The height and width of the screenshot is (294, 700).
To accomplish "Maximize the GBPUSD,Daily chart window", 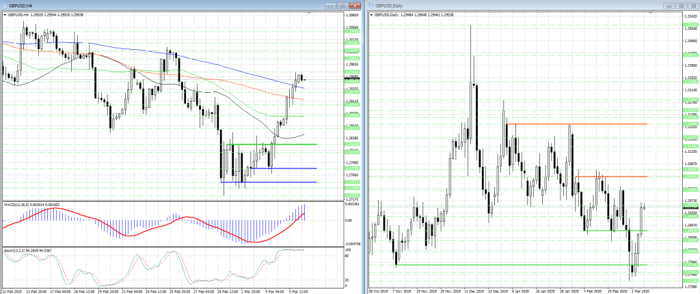I will point(682,5).
